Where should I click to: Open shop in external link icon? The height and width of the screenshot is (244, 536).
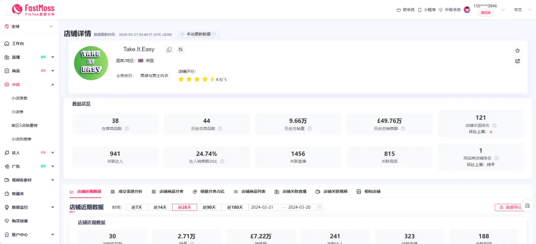pyautogui.click(x=518, y=61)
